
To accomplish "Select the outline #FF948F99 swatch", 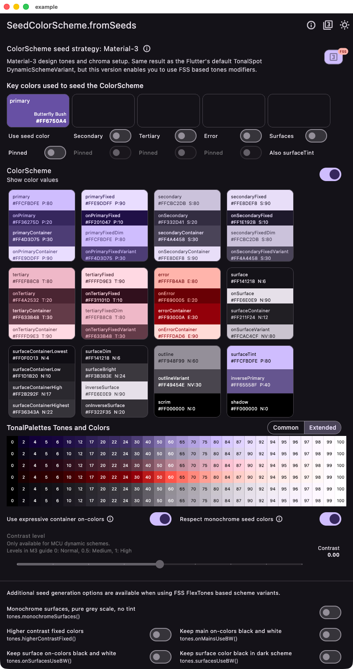I will (187, 358).
